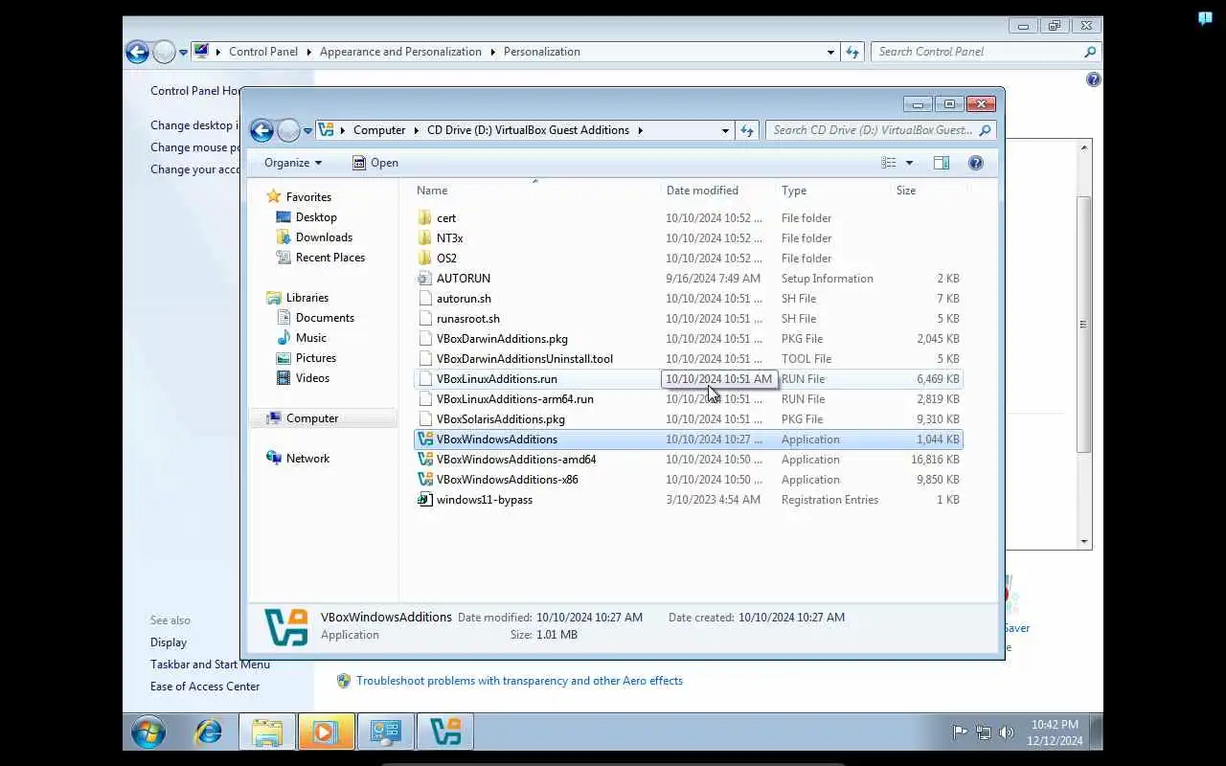Click the VirtualBox Guest Additions taskbar icon
Image resolution: width=1226 pixels, height=766 pixels.
[x=444, y=732]
